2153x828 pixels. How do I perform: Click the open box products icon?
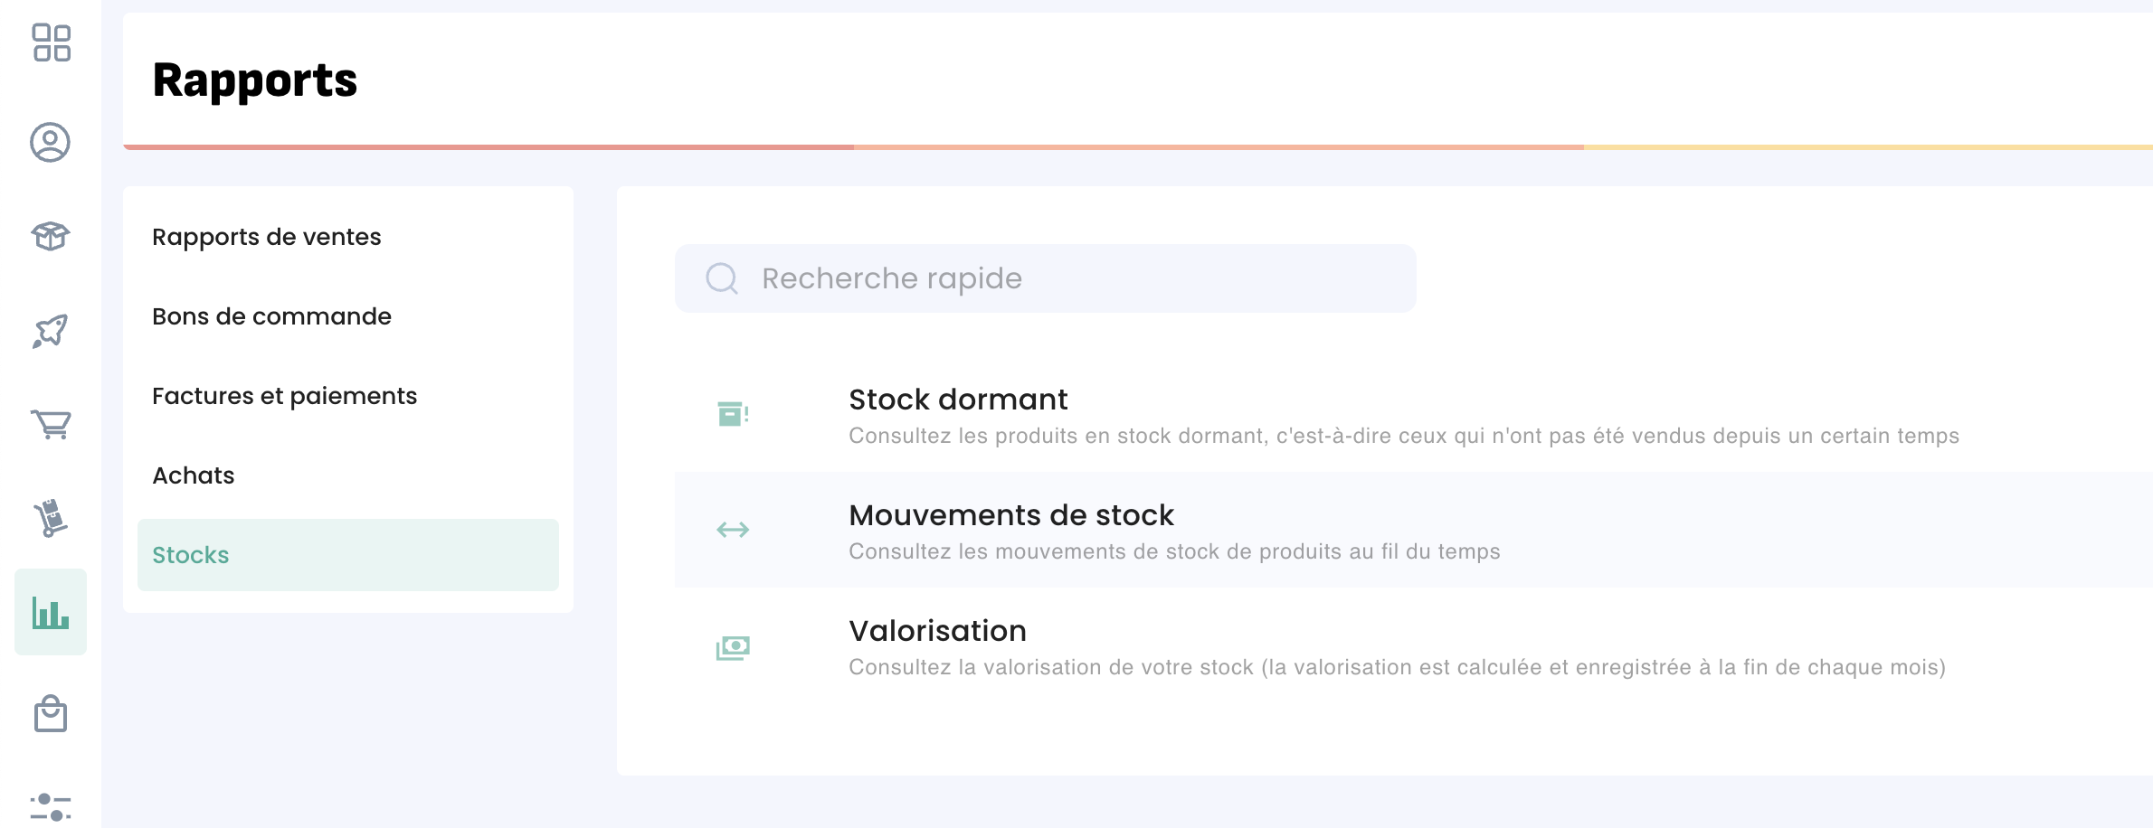coord(51,236)
